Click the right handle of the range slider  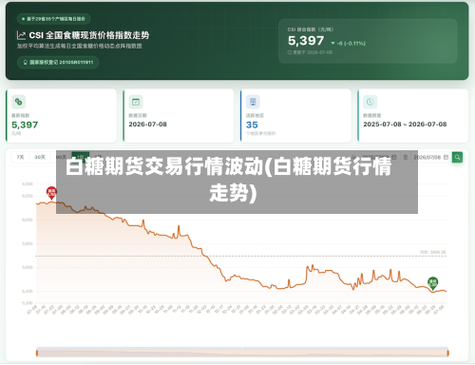coord(448,353)
